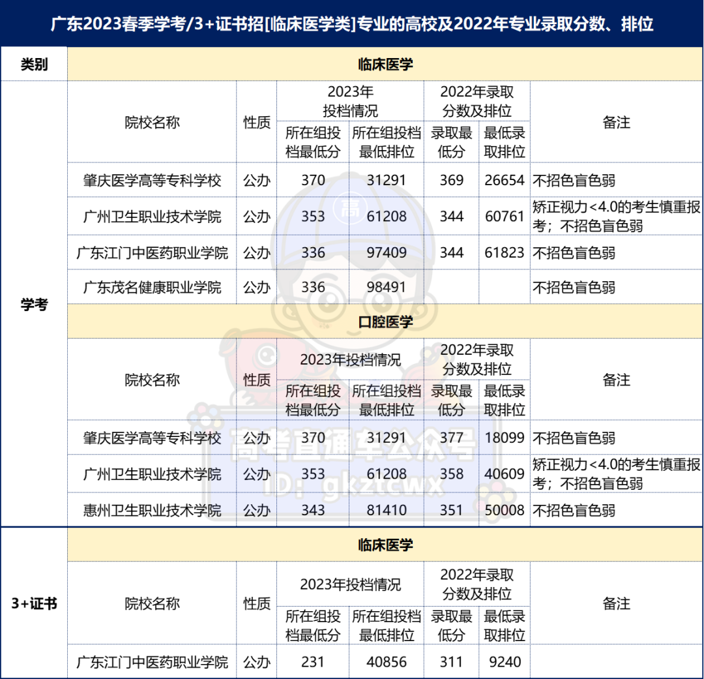704x679 pixels.
Task: Click the title banner at the top
Action: coord(352,25)
